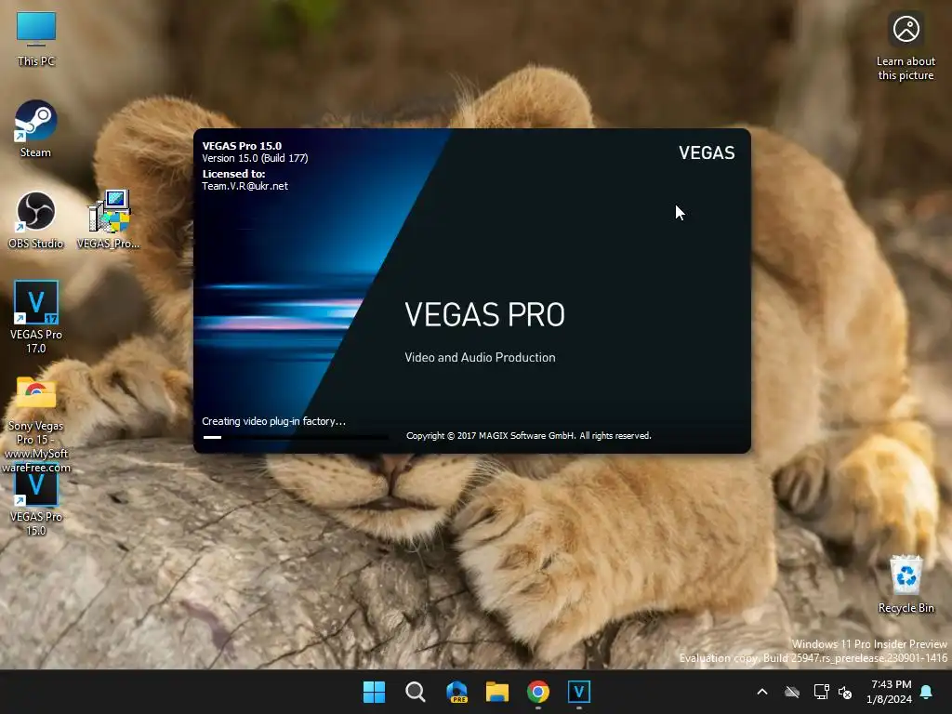Open This PC desktop icon
This screenshot has width=952, height=714.
click(x=36, y=37)
